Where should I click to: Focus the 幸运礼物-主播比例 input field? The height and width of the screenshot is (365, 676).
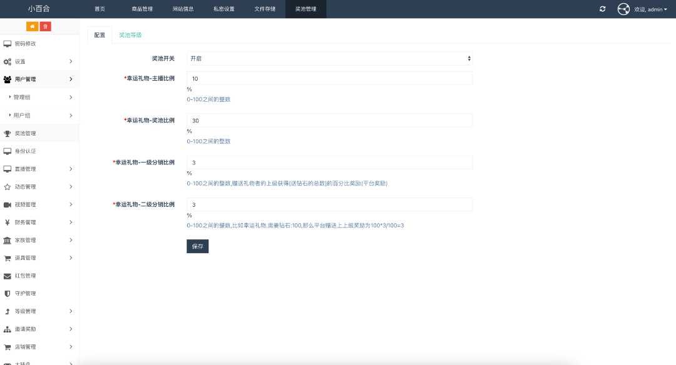(329, 79)
